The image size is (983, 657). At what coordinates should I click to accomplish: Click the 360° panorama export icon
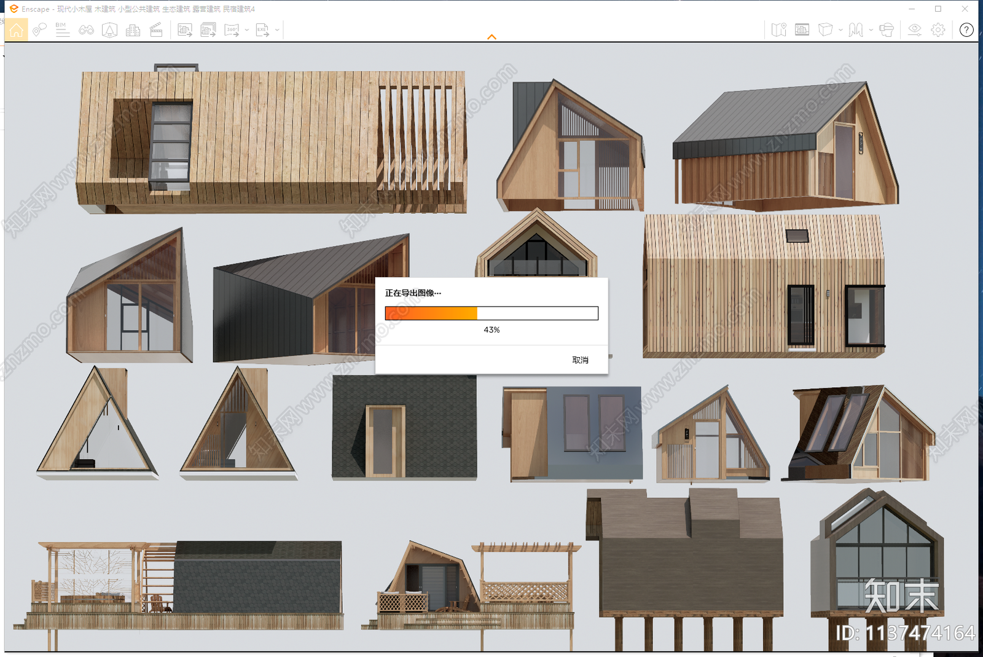232,30
